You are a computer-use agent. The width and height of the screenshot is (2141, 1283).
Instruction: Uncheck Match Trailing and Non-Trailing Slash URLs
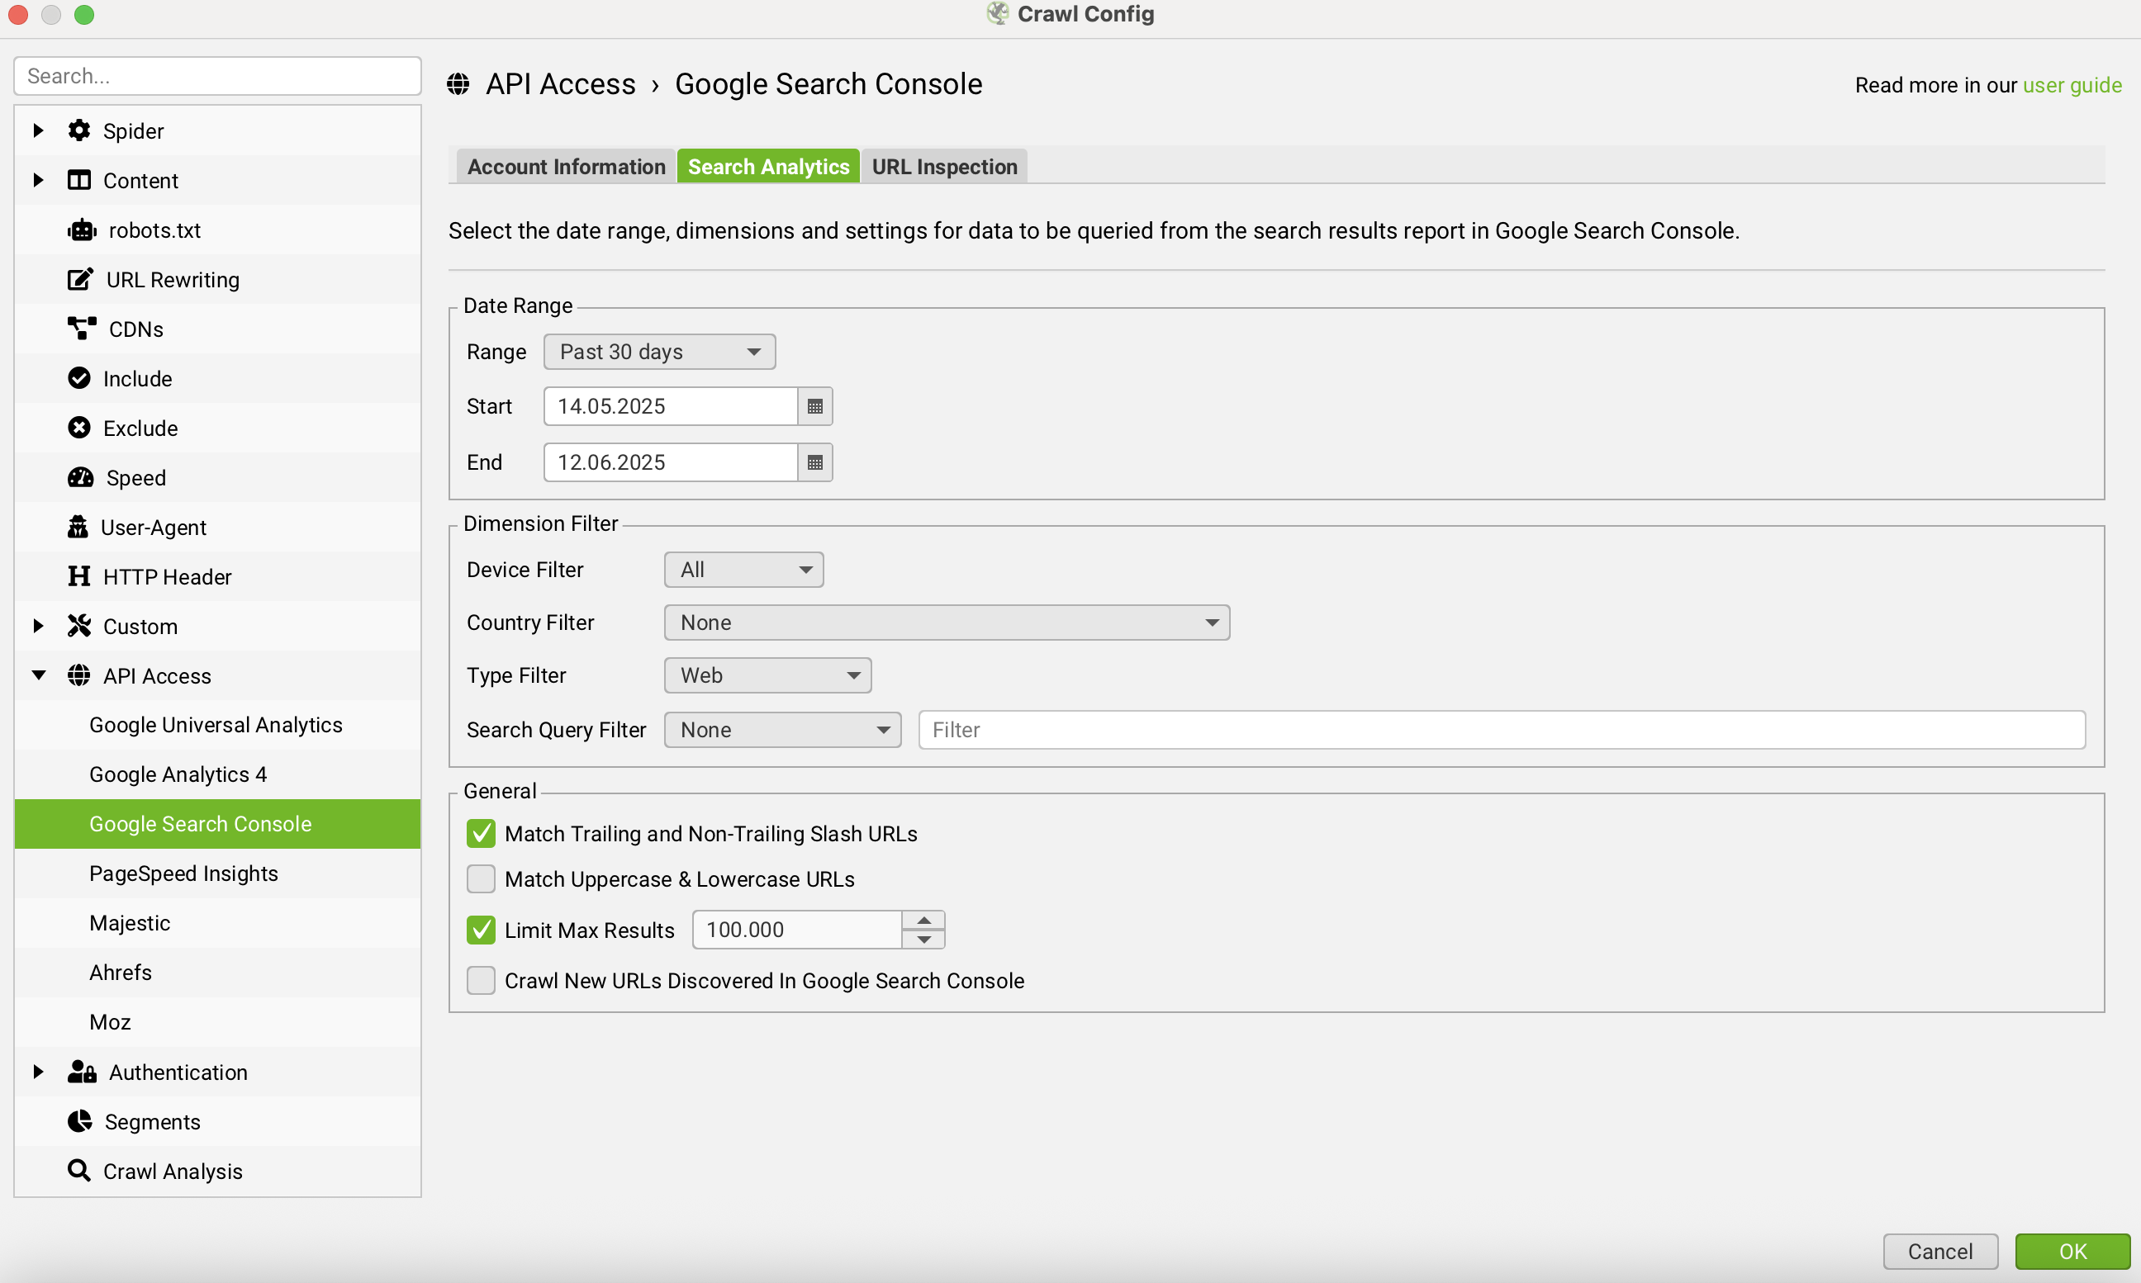pyautogui.click(x=481, y=833)
